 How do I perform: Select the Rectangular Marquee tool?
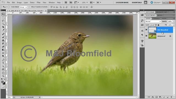click(3, 18)
